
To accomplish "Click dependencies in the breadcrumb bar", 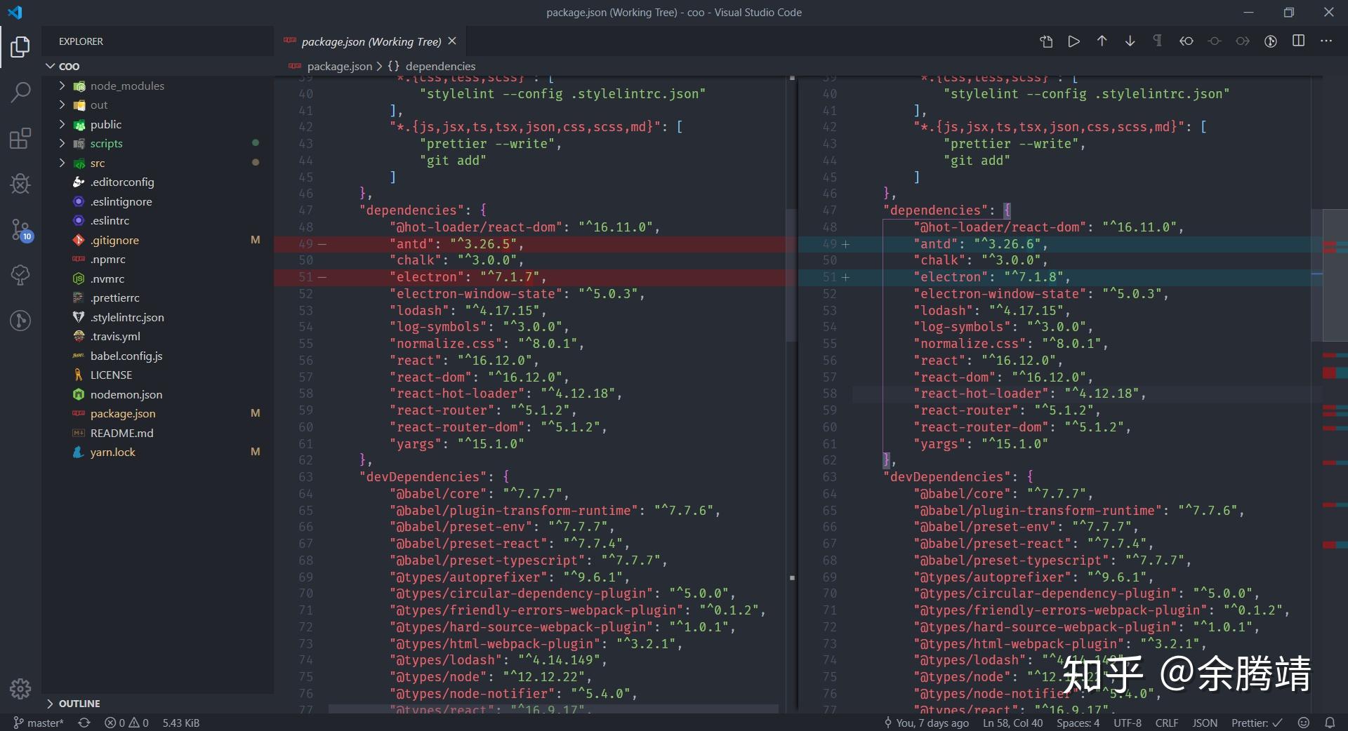I will 440,66.
